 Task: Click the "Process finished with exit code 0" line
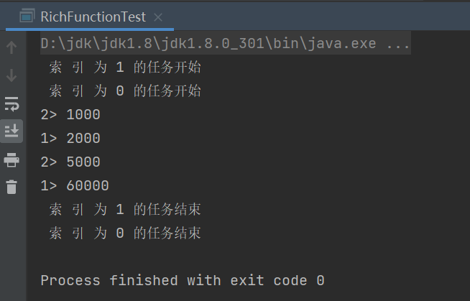[183, 280]
